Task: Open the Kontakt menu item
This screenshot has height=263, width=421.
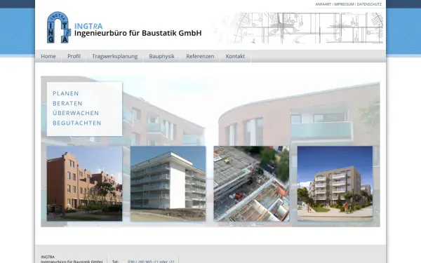Action: 235,56
